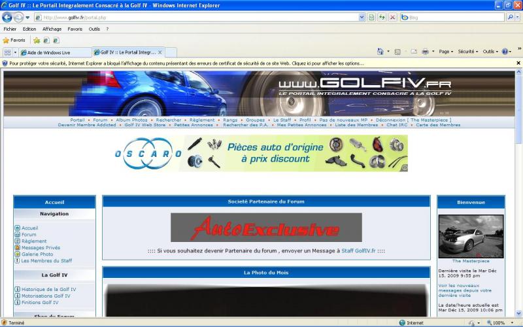Open the 100% zoom level control
523x327 pixels.
pyautogui.click(x=499, y=322)
